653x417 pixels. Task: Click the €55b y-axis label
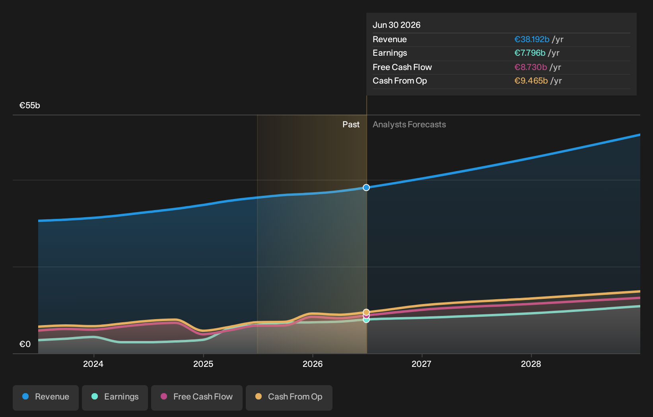click(30, 105)
